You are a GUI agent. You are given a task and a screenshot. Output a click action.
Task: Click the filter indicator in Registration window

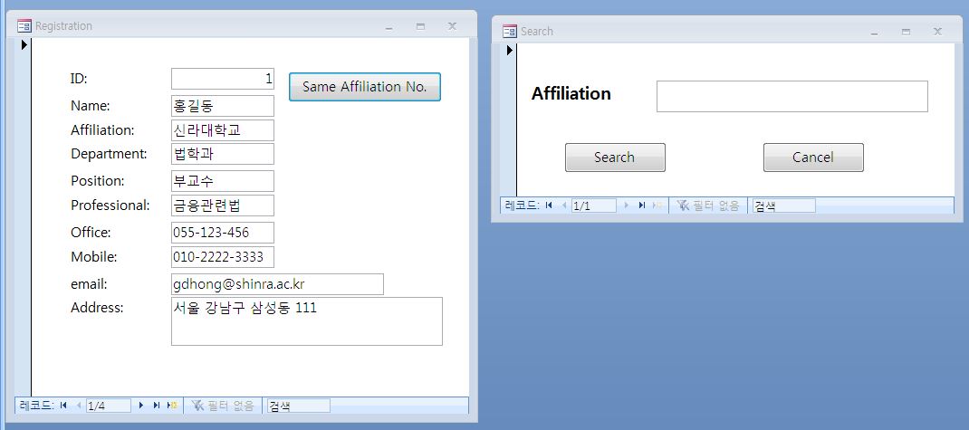click(x=223, y=406)
